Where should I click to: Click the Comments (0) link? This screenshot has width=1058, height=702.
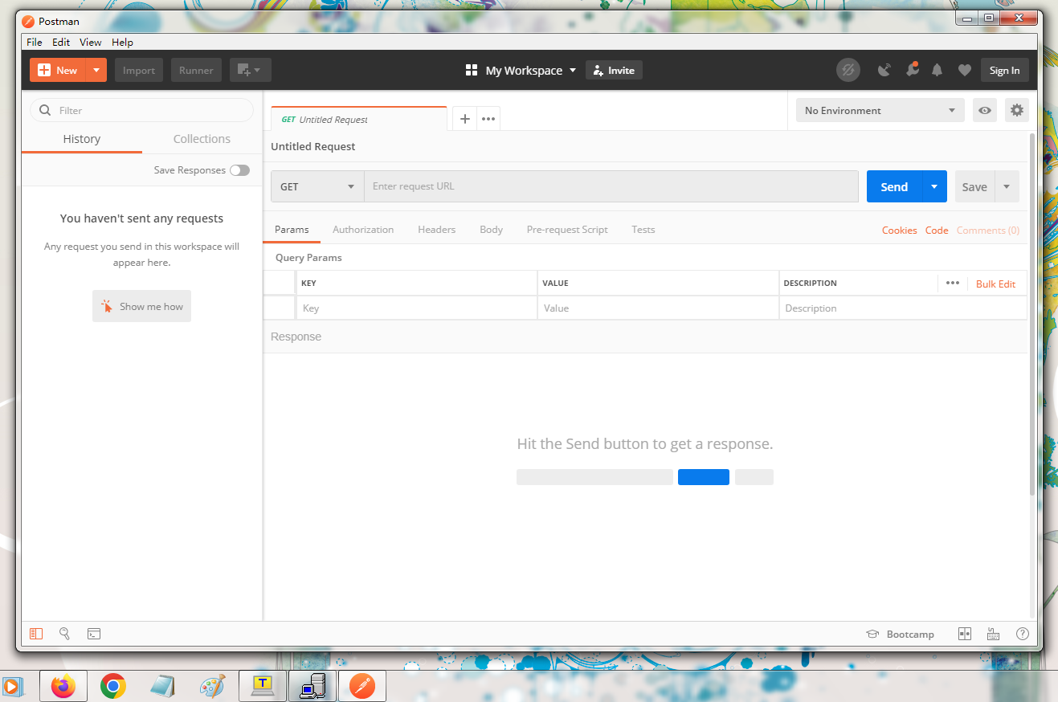[x=988, y=231]
